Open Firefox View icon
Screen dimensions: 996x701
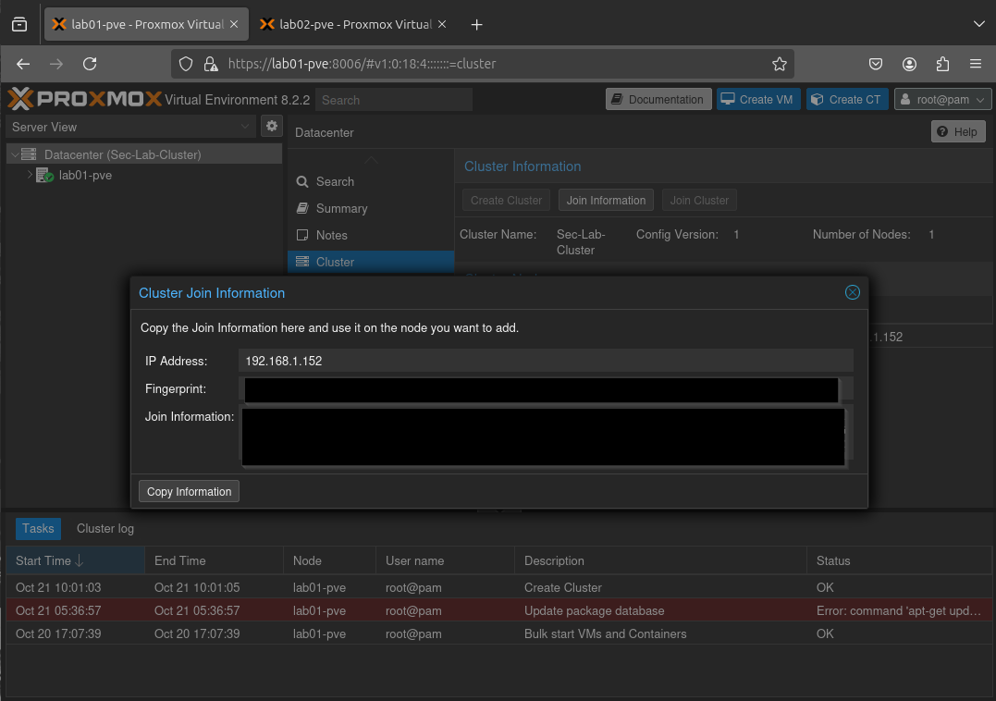click(x=19, y=24)
